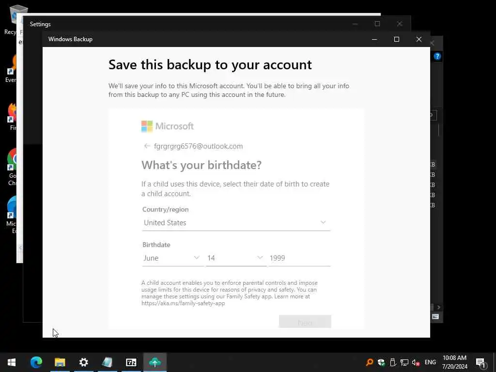Close the Windows Backup window

coord(419,39)
